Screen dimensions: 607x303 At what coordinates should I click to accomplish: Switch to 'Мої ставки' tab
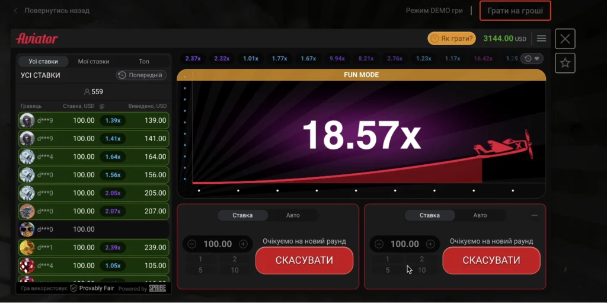pos(94,61)
